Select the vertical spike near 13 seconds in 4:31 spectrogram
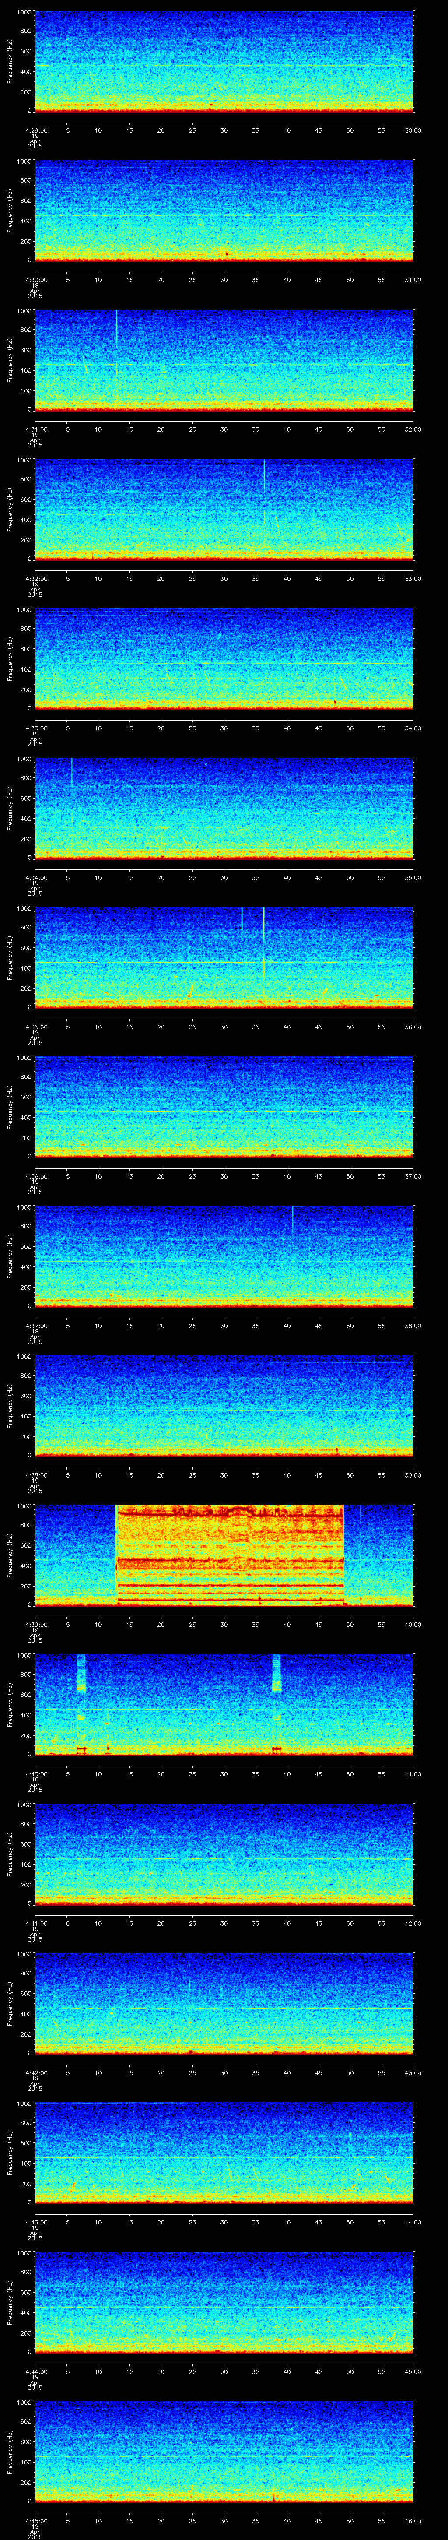 pos(116,357)
